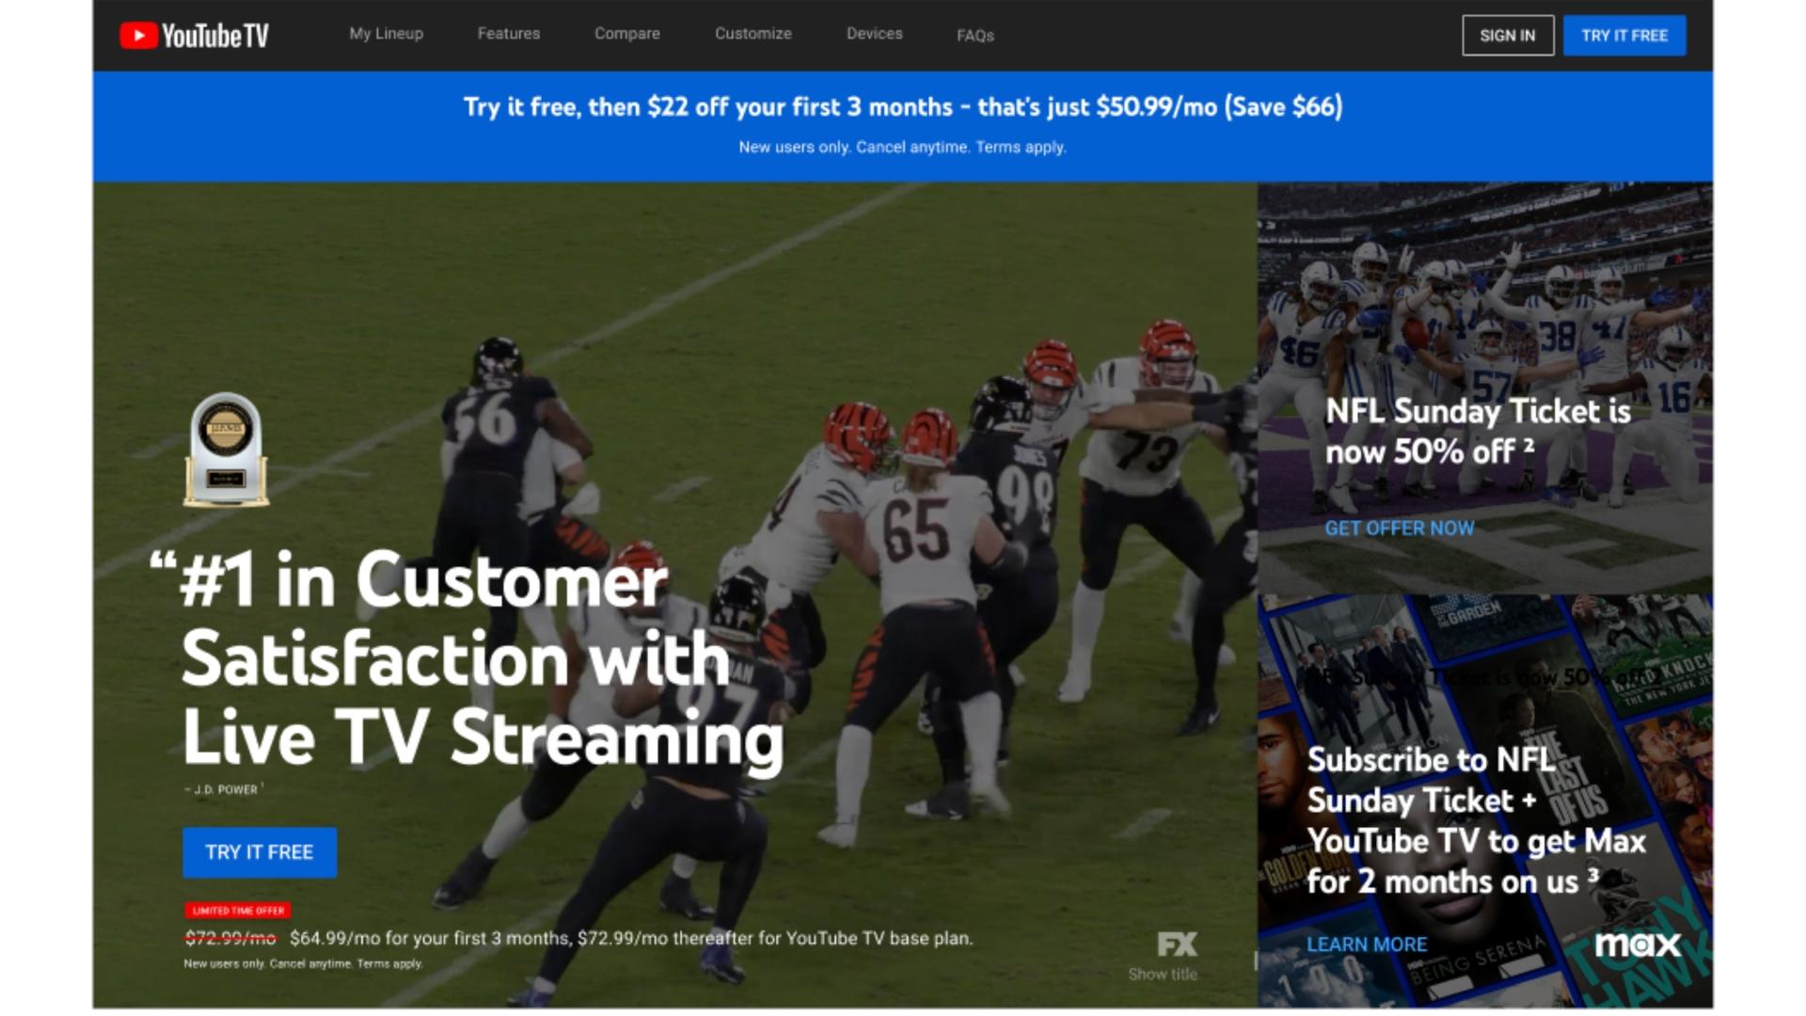View the FAQs page

tap(975, 36)
